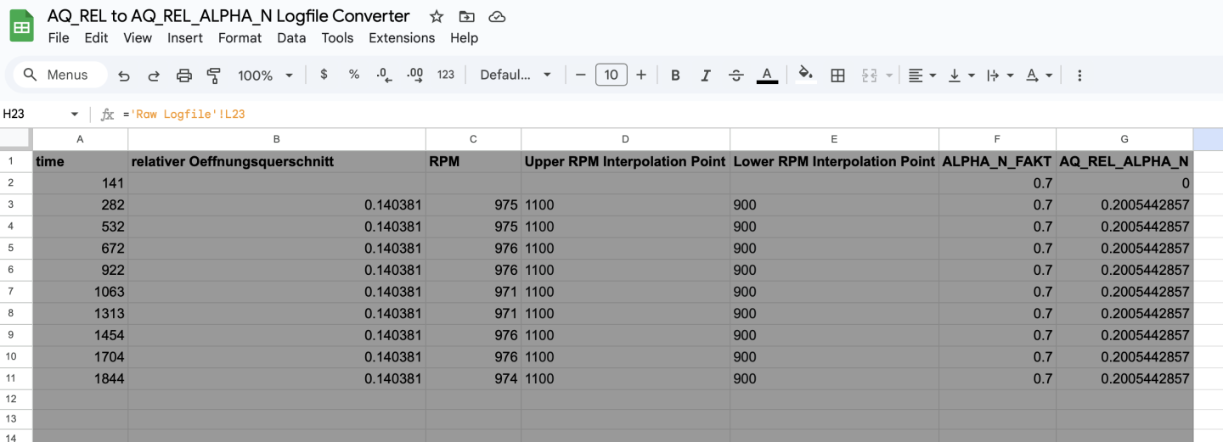Increase font size with plus button

tap(641, 76)
